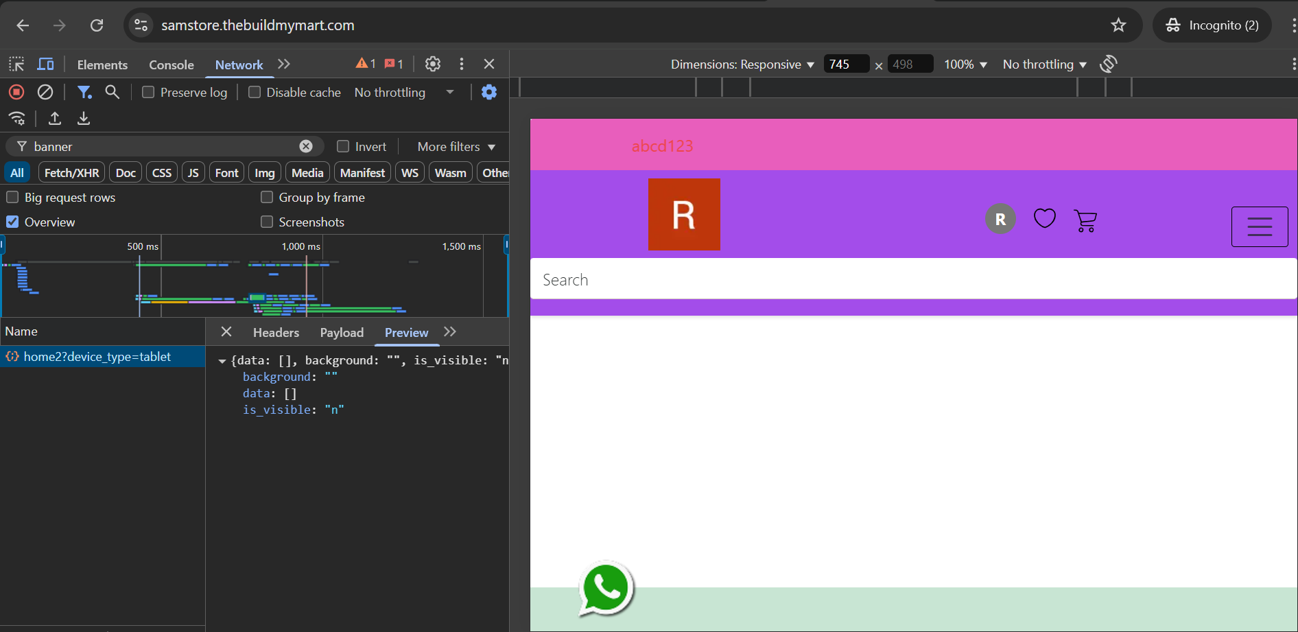This screenshot has height=632, width=1298.
Task: Rotate the device viewport icon
Action: 1109,64
